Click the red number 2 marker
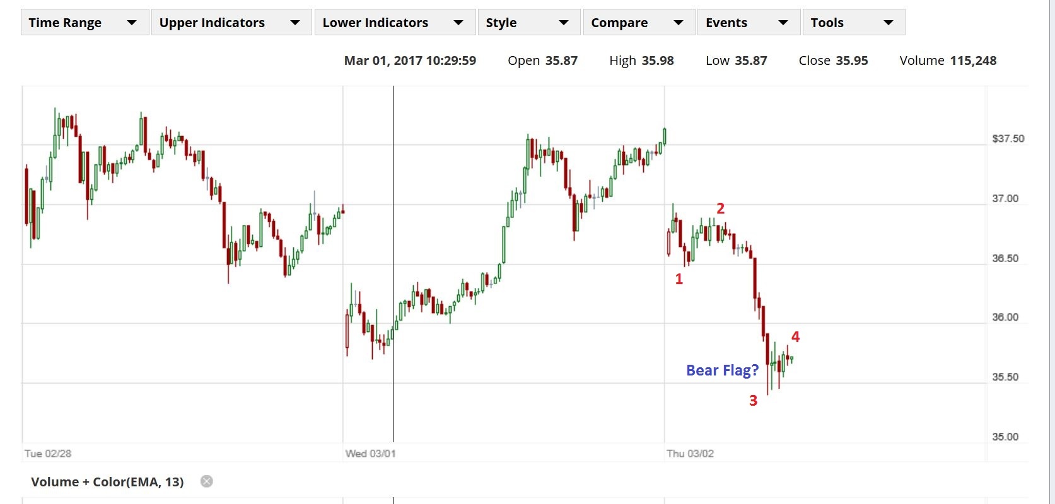1055x504 pixels. point(720,209)
